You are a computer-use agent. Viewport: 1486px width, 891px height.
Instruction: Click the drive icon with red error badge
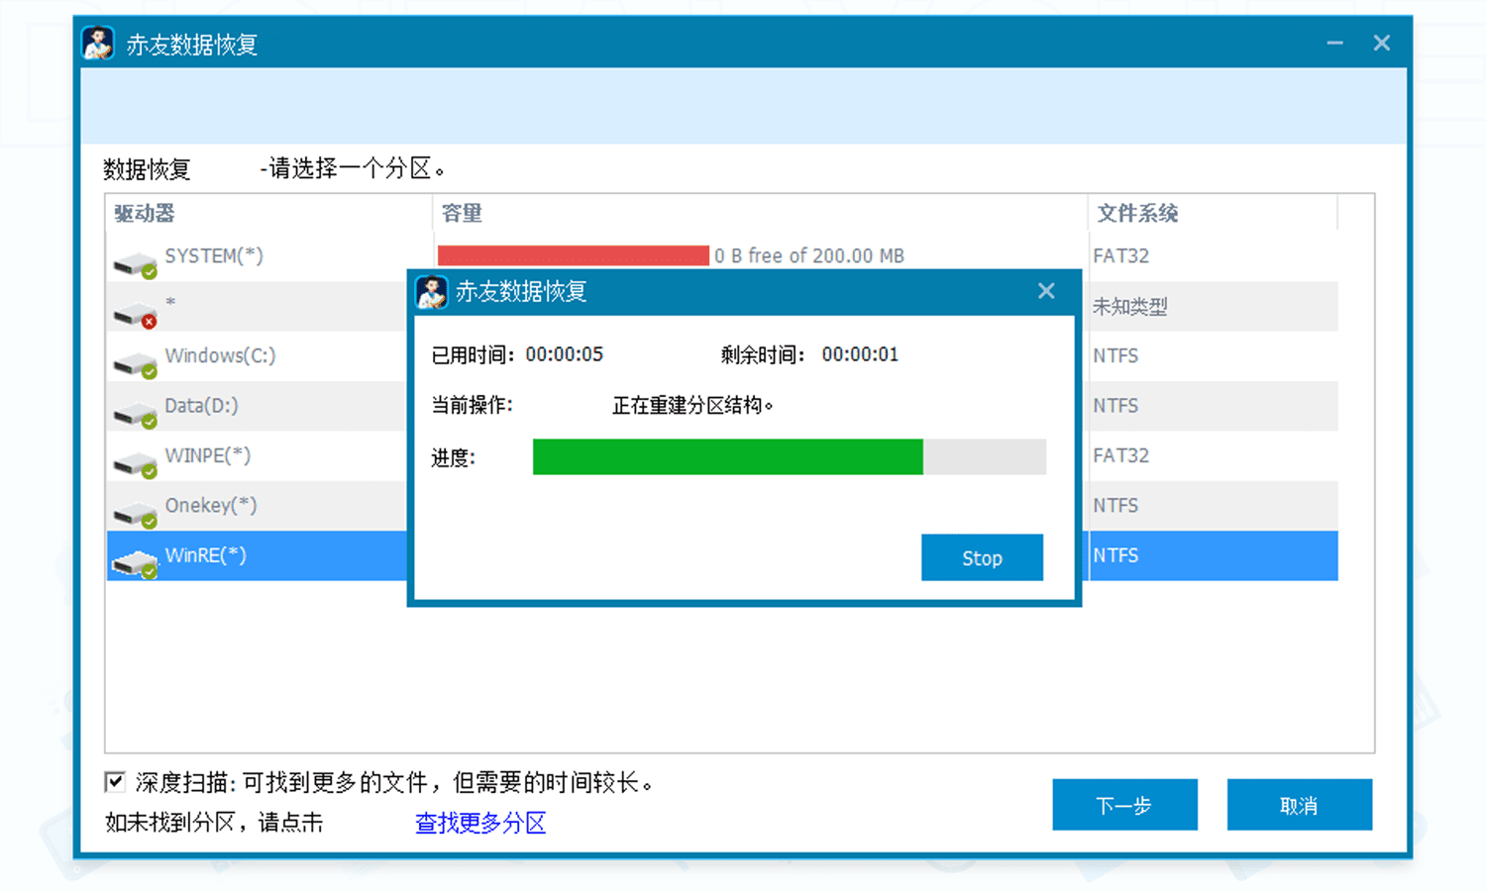pos(134,314)
